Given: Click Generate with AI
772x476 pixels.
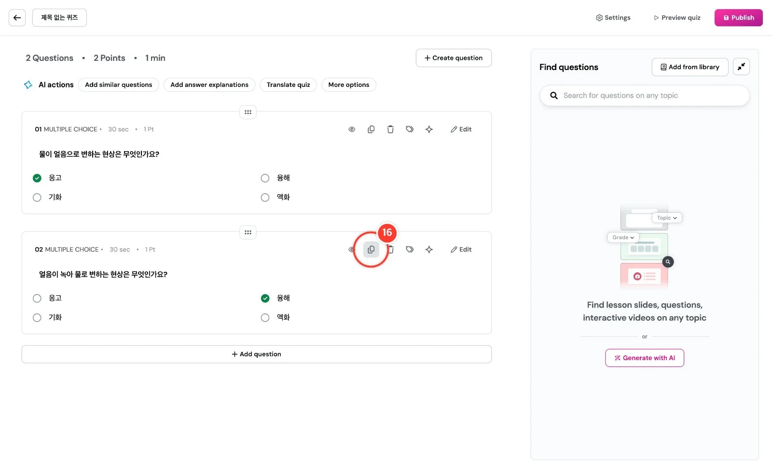Looking at the screenshot, I should tap(645, 358).
